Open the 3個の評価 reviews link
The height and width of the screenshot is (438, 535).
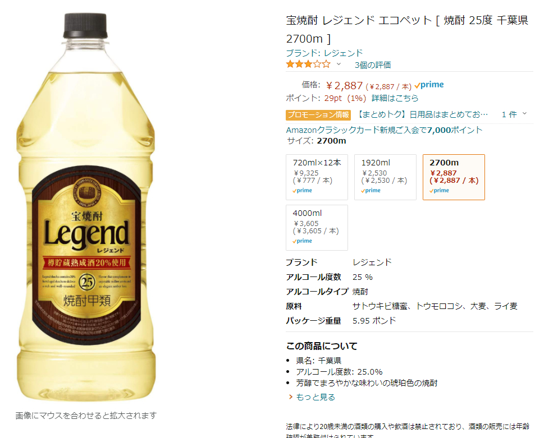pos(373,64)
